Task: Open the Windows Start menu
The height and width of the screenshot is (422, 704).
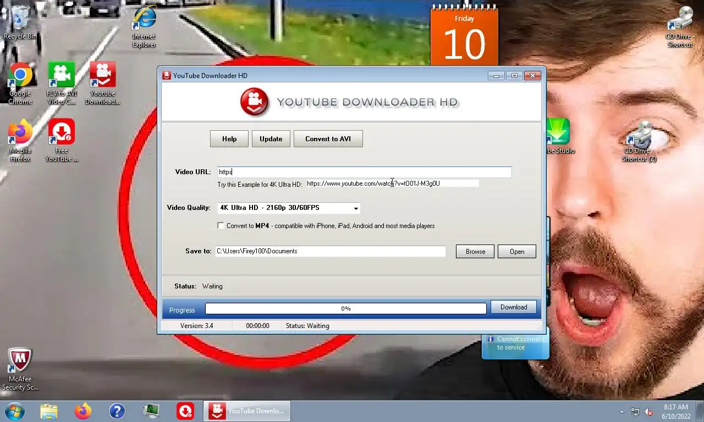Action: pos(14,410)
